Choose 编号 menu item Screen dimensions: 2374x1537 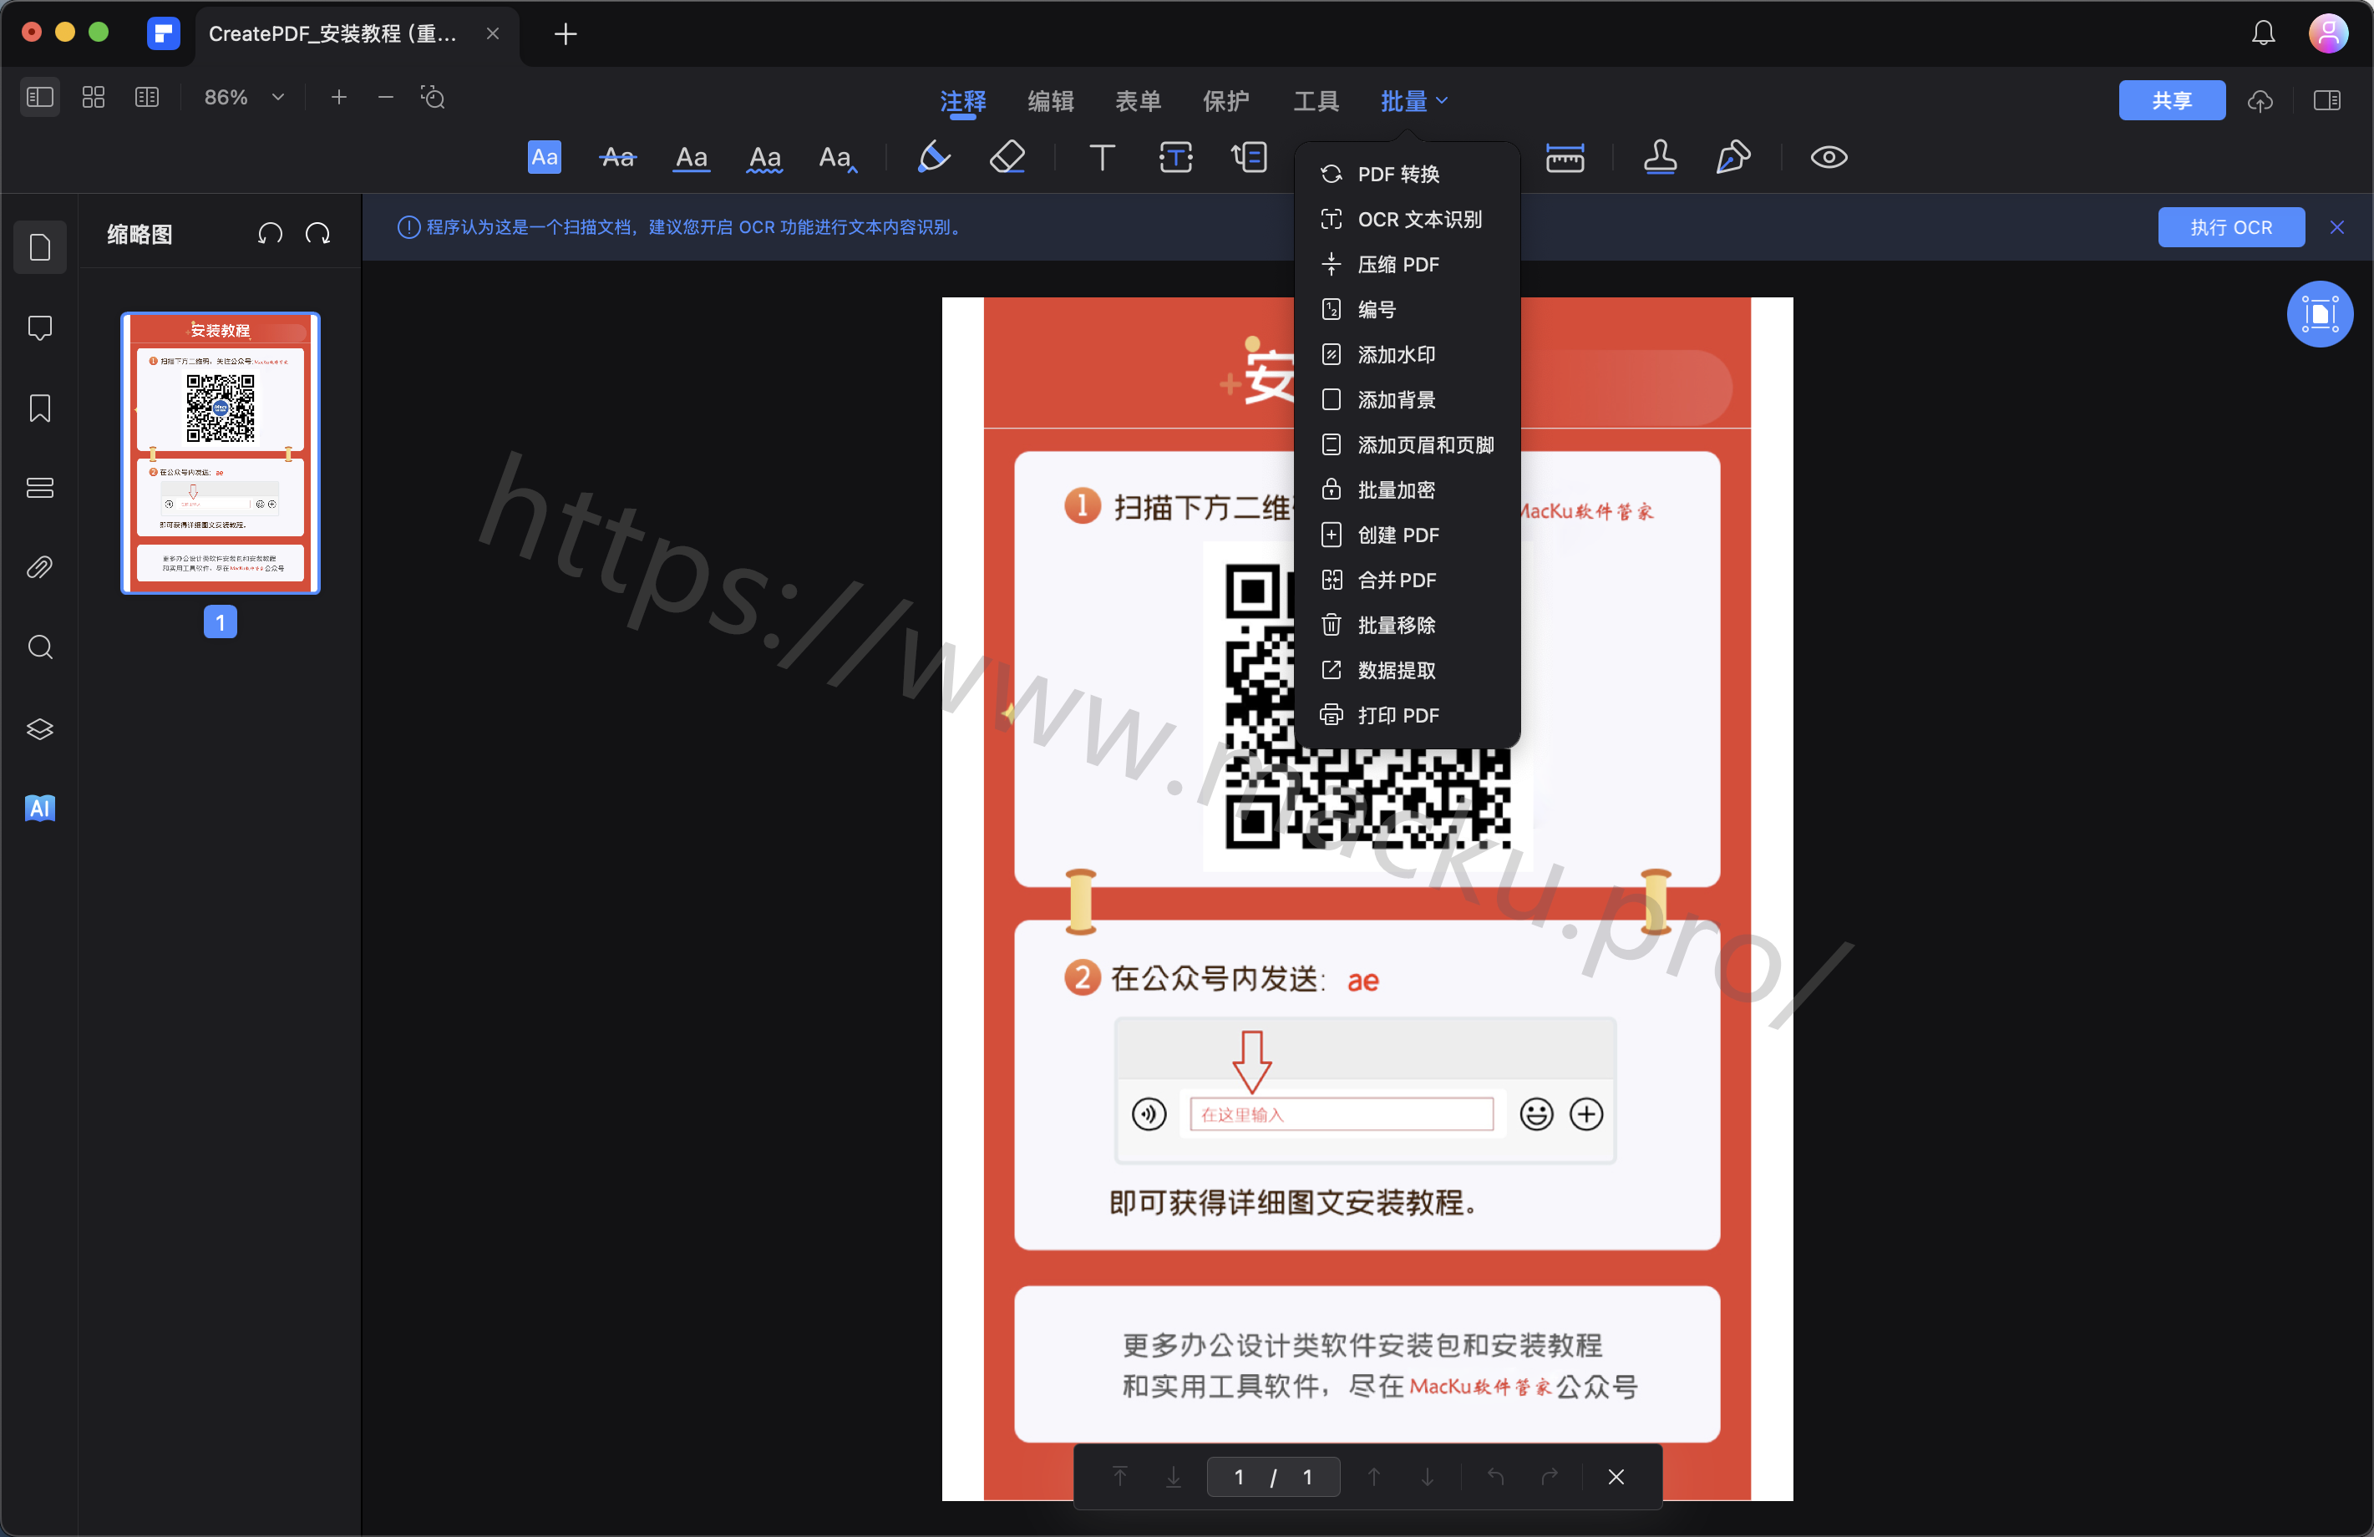(x=1407, y=309)
